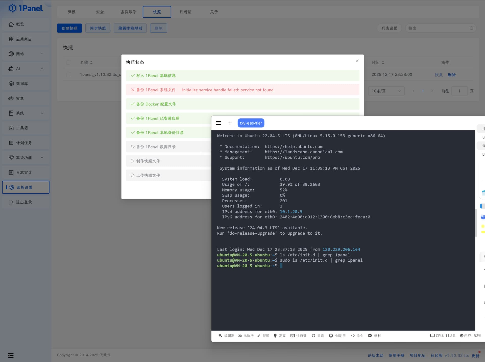Screen dimensions: 485x362
Task: Select the txy-easytier terminal tab
Action: [x=251, y=123]
